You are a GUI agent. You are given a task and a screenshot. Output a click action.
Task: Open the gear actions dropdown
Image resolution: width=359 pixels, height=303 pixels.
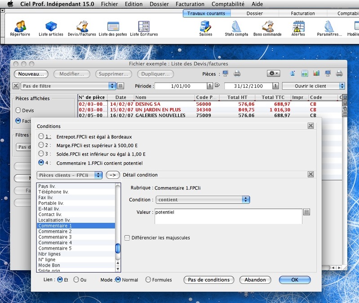[x=274, y=74]
